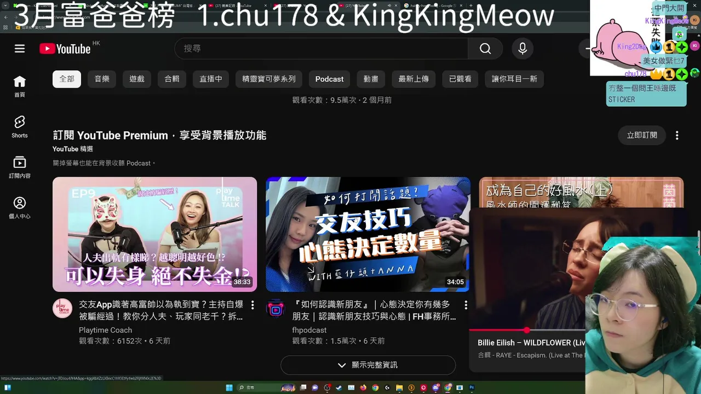The width and height of the screenshot is (701, 394).
Task: Open Logitech G Hub from taskbar
Action: coord(387,388)
